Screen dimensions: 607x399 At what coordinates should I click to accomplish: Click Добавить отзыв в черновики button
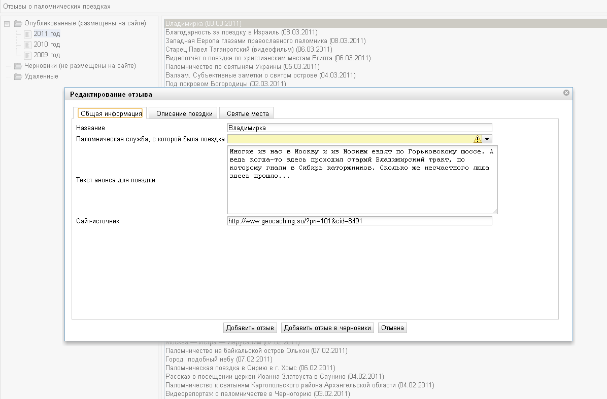[x=328, y=328]
